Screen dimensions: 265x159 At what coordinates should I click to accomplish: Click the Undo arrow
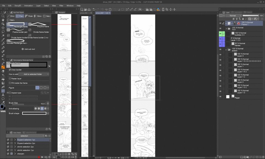(x=94, y=9)
